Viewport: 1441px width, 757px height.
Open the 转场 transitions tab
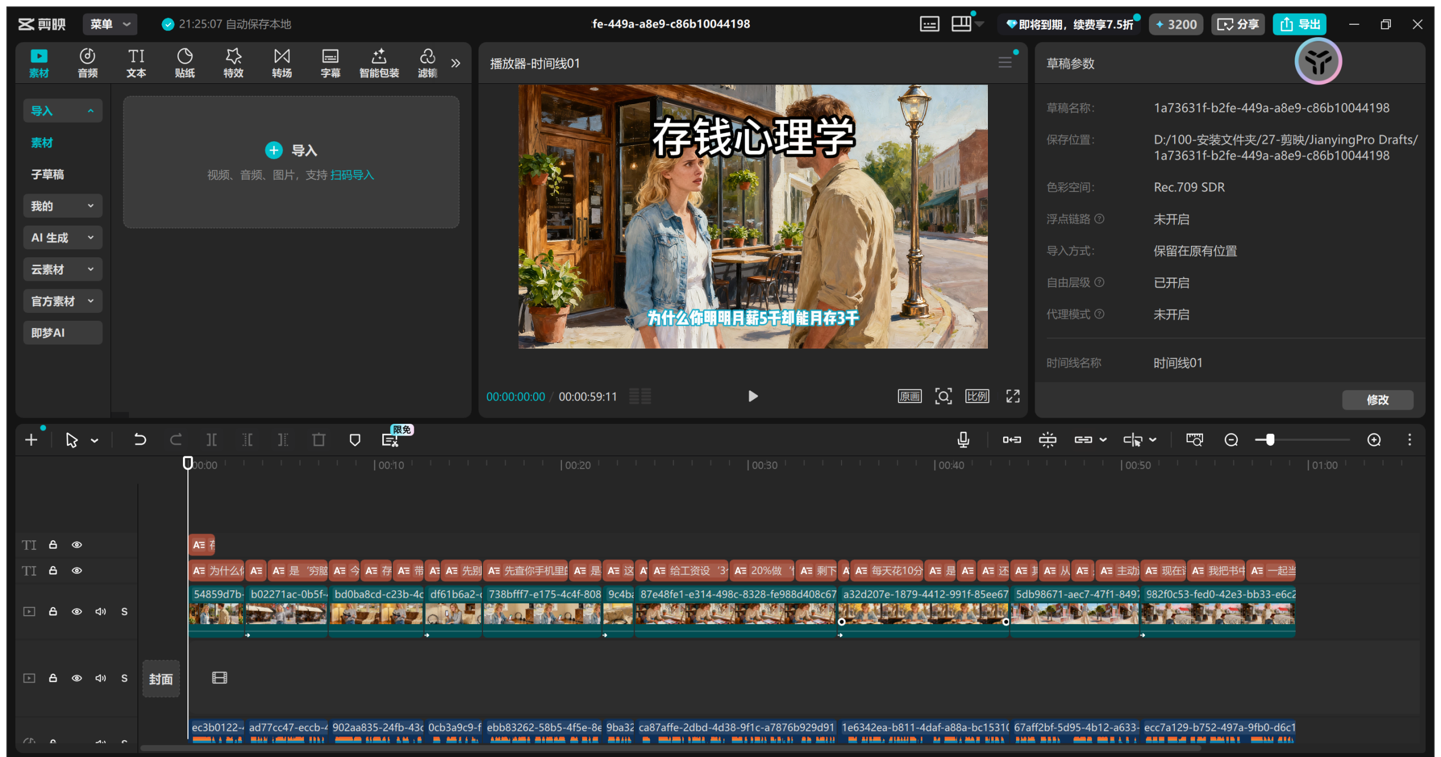[x=281, y=62]
